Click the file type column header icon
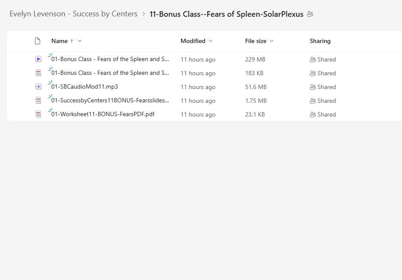The width and height of the screenshot is (402, 280). [37, 41]
